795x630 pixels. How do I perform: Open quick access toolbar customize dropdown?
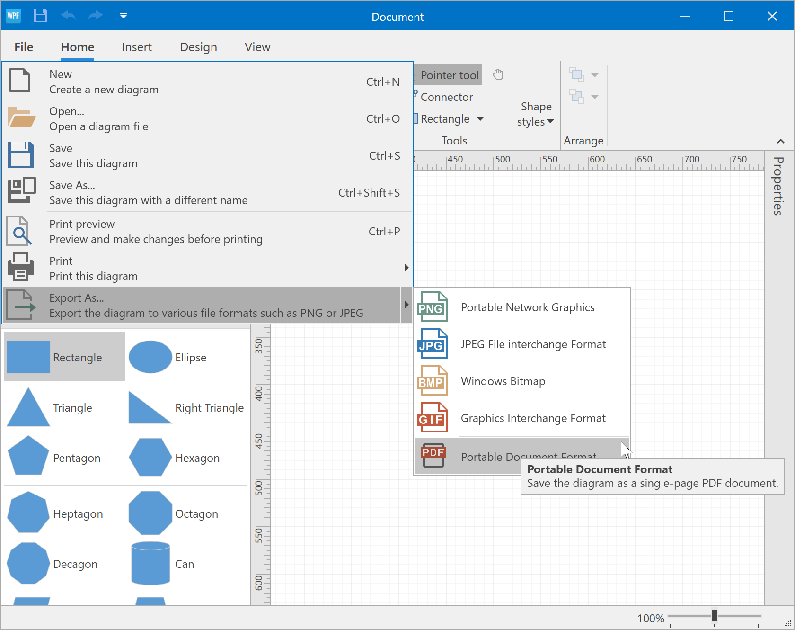pyautogui.click(x=124, y=16)
